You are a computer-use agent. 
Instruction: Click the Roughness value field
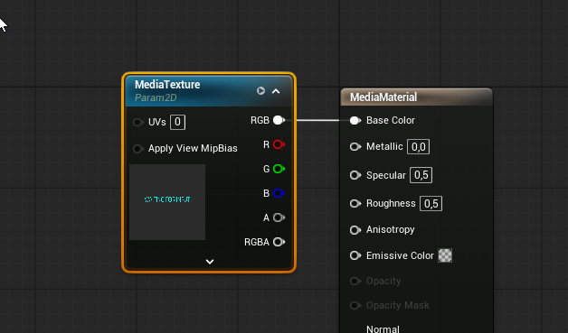(431, 204)
